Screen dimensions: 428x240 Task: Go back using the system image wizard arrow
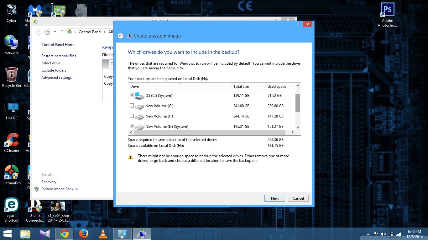[121, 36]
